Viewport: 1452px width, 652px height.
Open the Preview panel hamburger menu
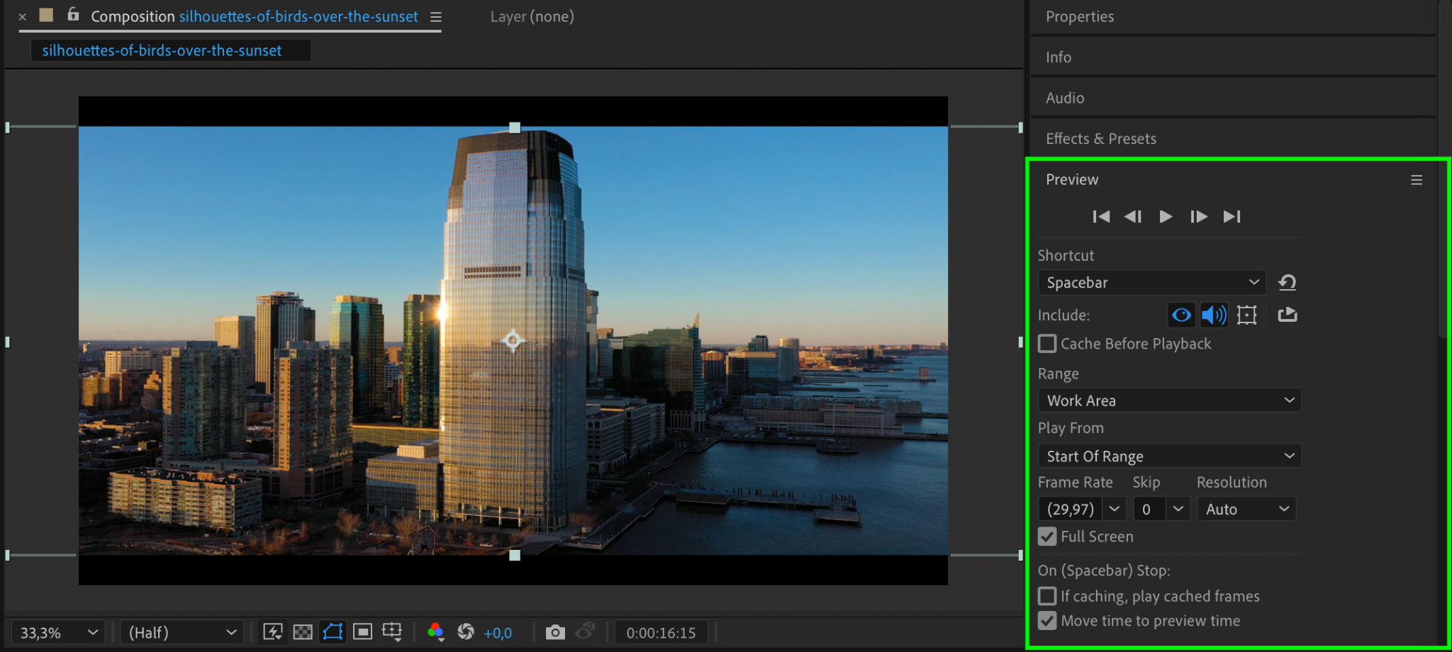coord(1416,180)
